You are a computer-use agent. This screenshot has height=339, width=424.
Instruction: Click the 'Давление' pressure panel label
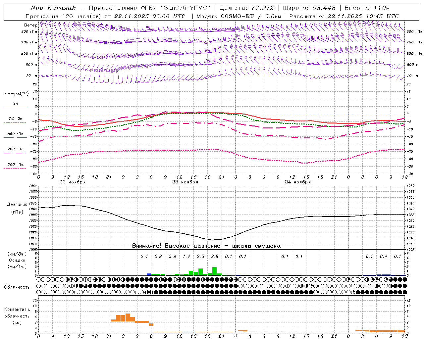click(x=17, y=205)
